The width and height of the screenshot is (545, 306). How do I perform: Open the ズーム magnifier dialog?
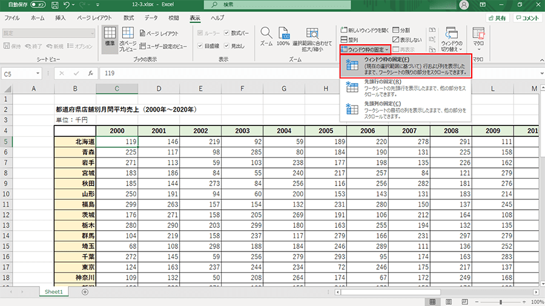click(x=266, y=37)
